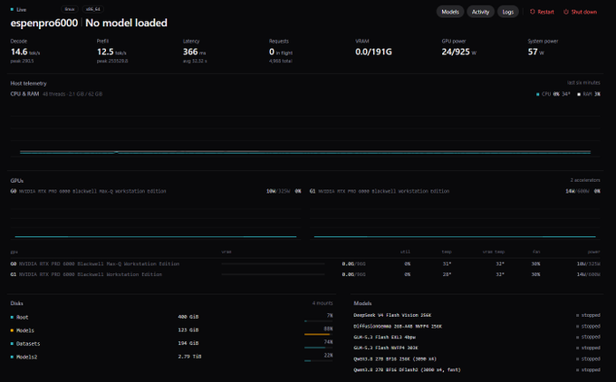Click the Models2 disk color marker
The image size is (616, 382).
click(x=12, y=358)
